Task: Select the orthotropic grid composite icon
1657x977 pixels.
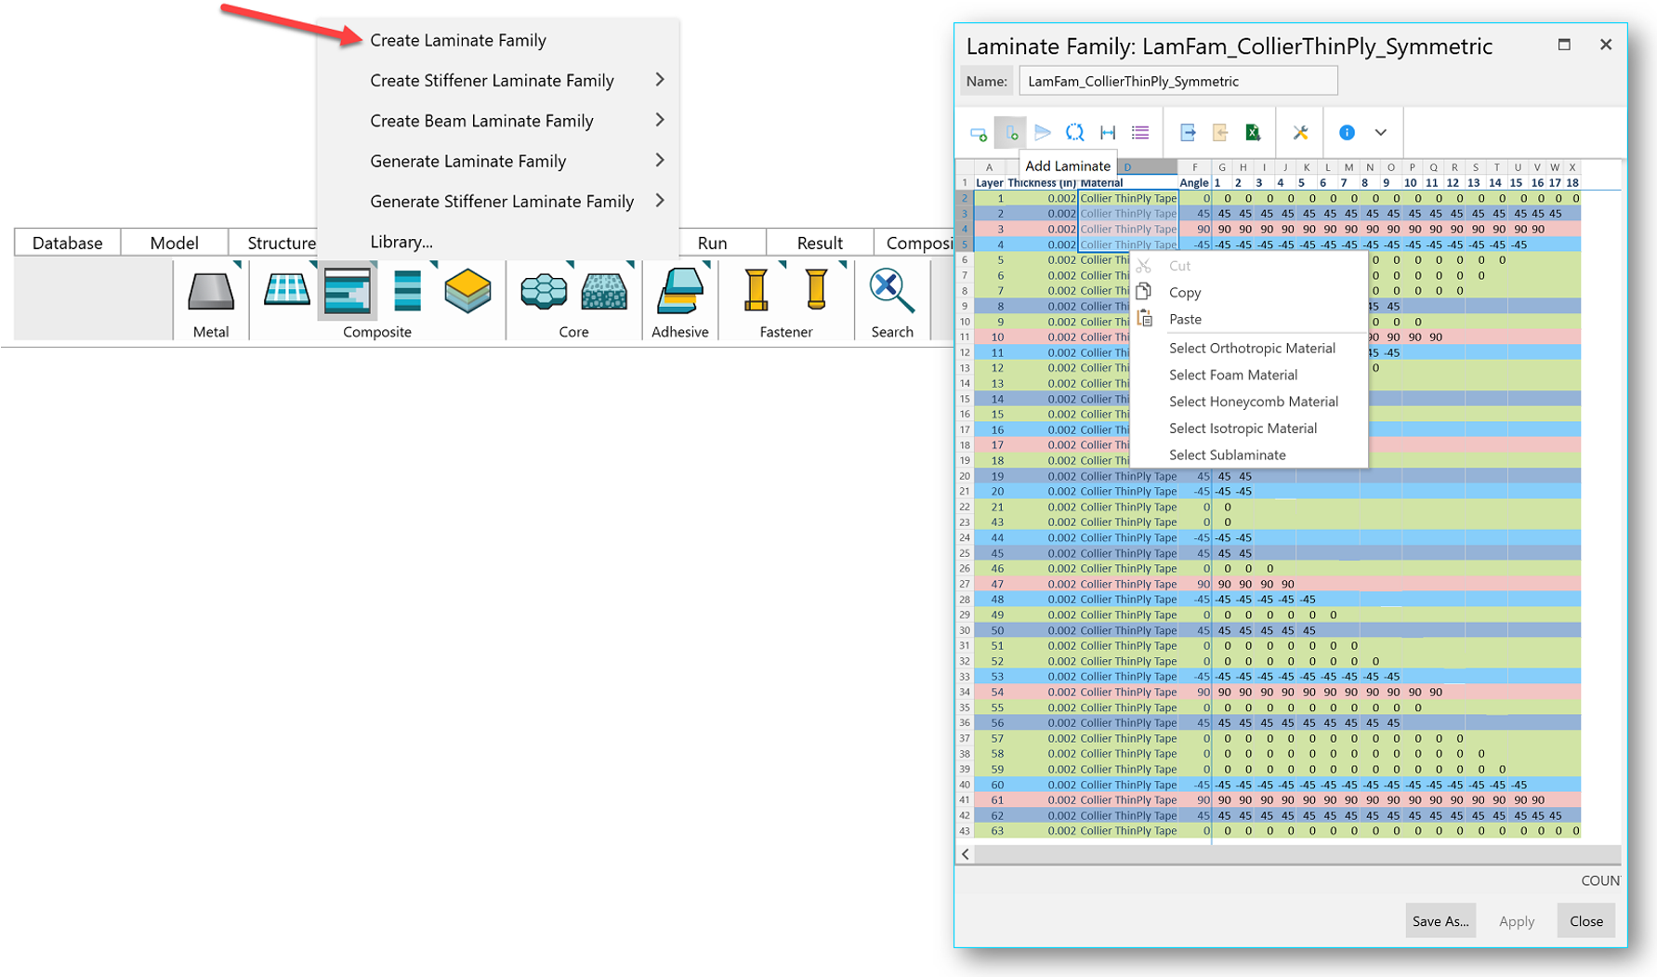Action: [286, 290]
